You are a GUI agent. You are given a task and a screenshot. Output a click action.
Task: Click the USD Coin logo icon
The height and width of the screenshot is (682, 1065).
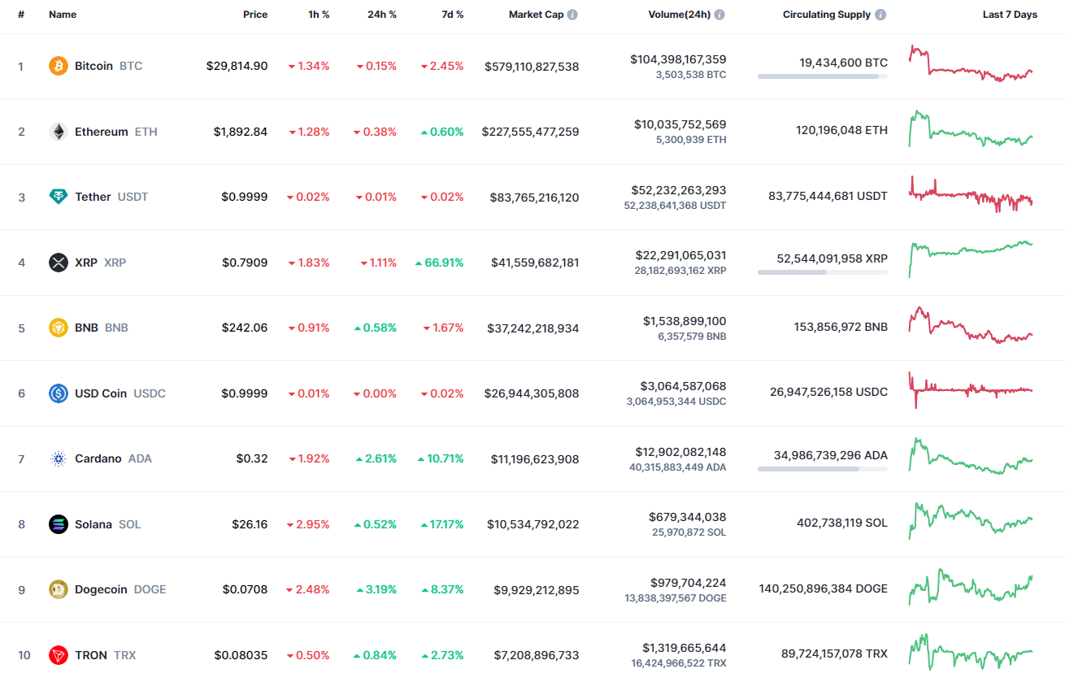coord(58,393)
